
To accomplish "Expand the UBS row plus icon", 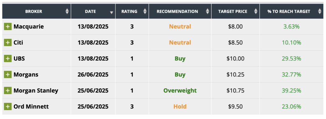I will point(8,59).
